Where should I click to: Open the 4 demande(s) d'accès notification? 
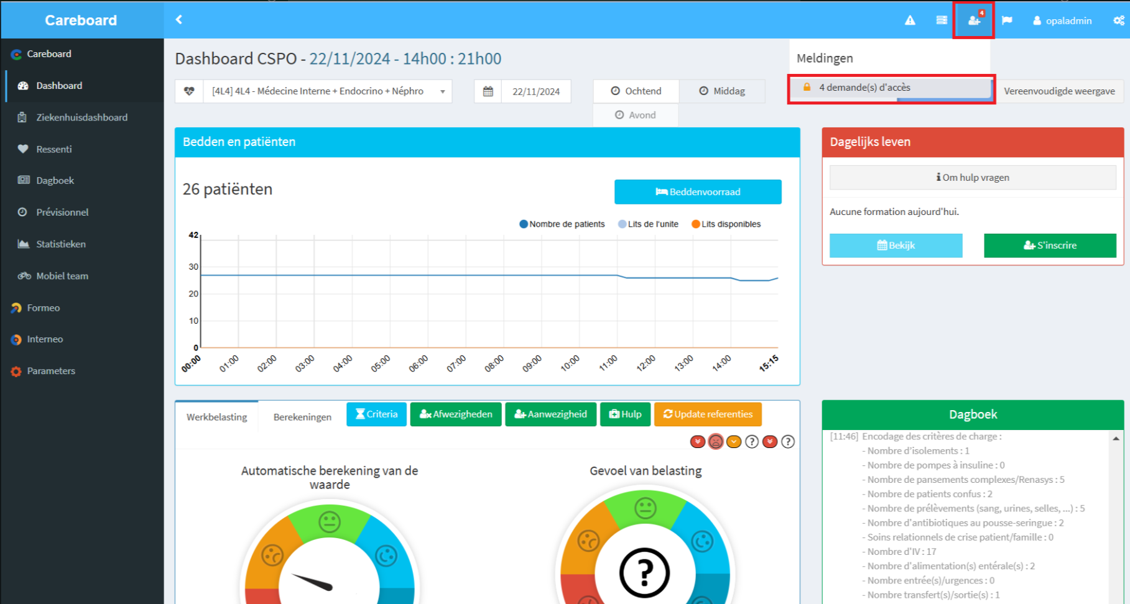click(x=891, y=88)
